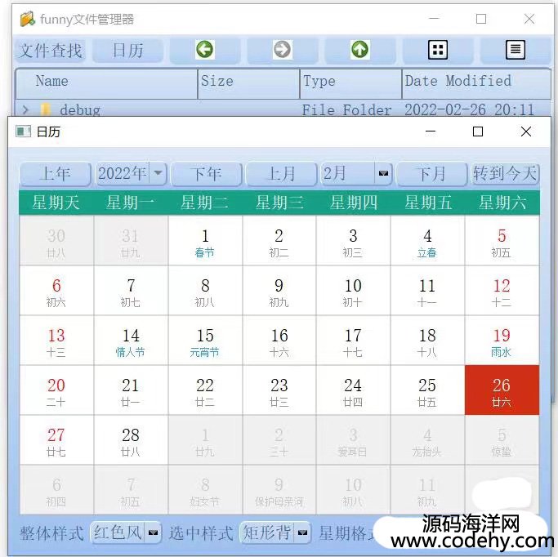Click the debug folder icon
Image resolution: width=558 pixels, height=557 pixels.
[46, 109]
